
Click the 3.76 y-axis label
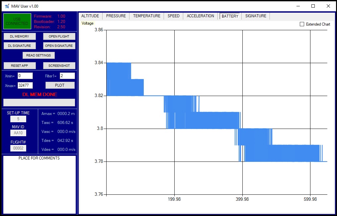[x=99, y=194]
